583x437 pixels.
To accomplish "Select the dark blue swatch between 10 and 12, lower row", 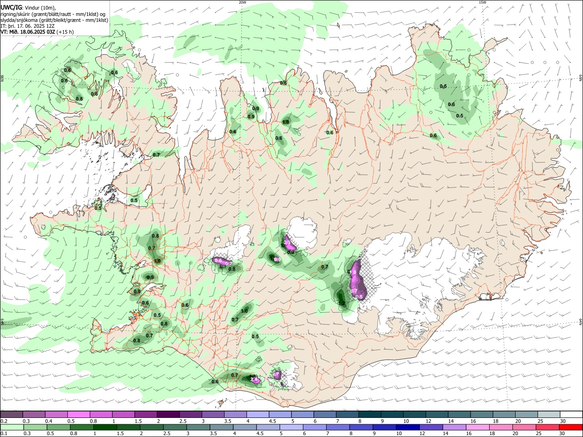I will 408,427.
